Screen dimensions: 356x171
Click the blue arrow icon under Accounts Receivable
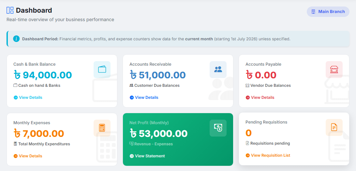(x=131, y=98)
